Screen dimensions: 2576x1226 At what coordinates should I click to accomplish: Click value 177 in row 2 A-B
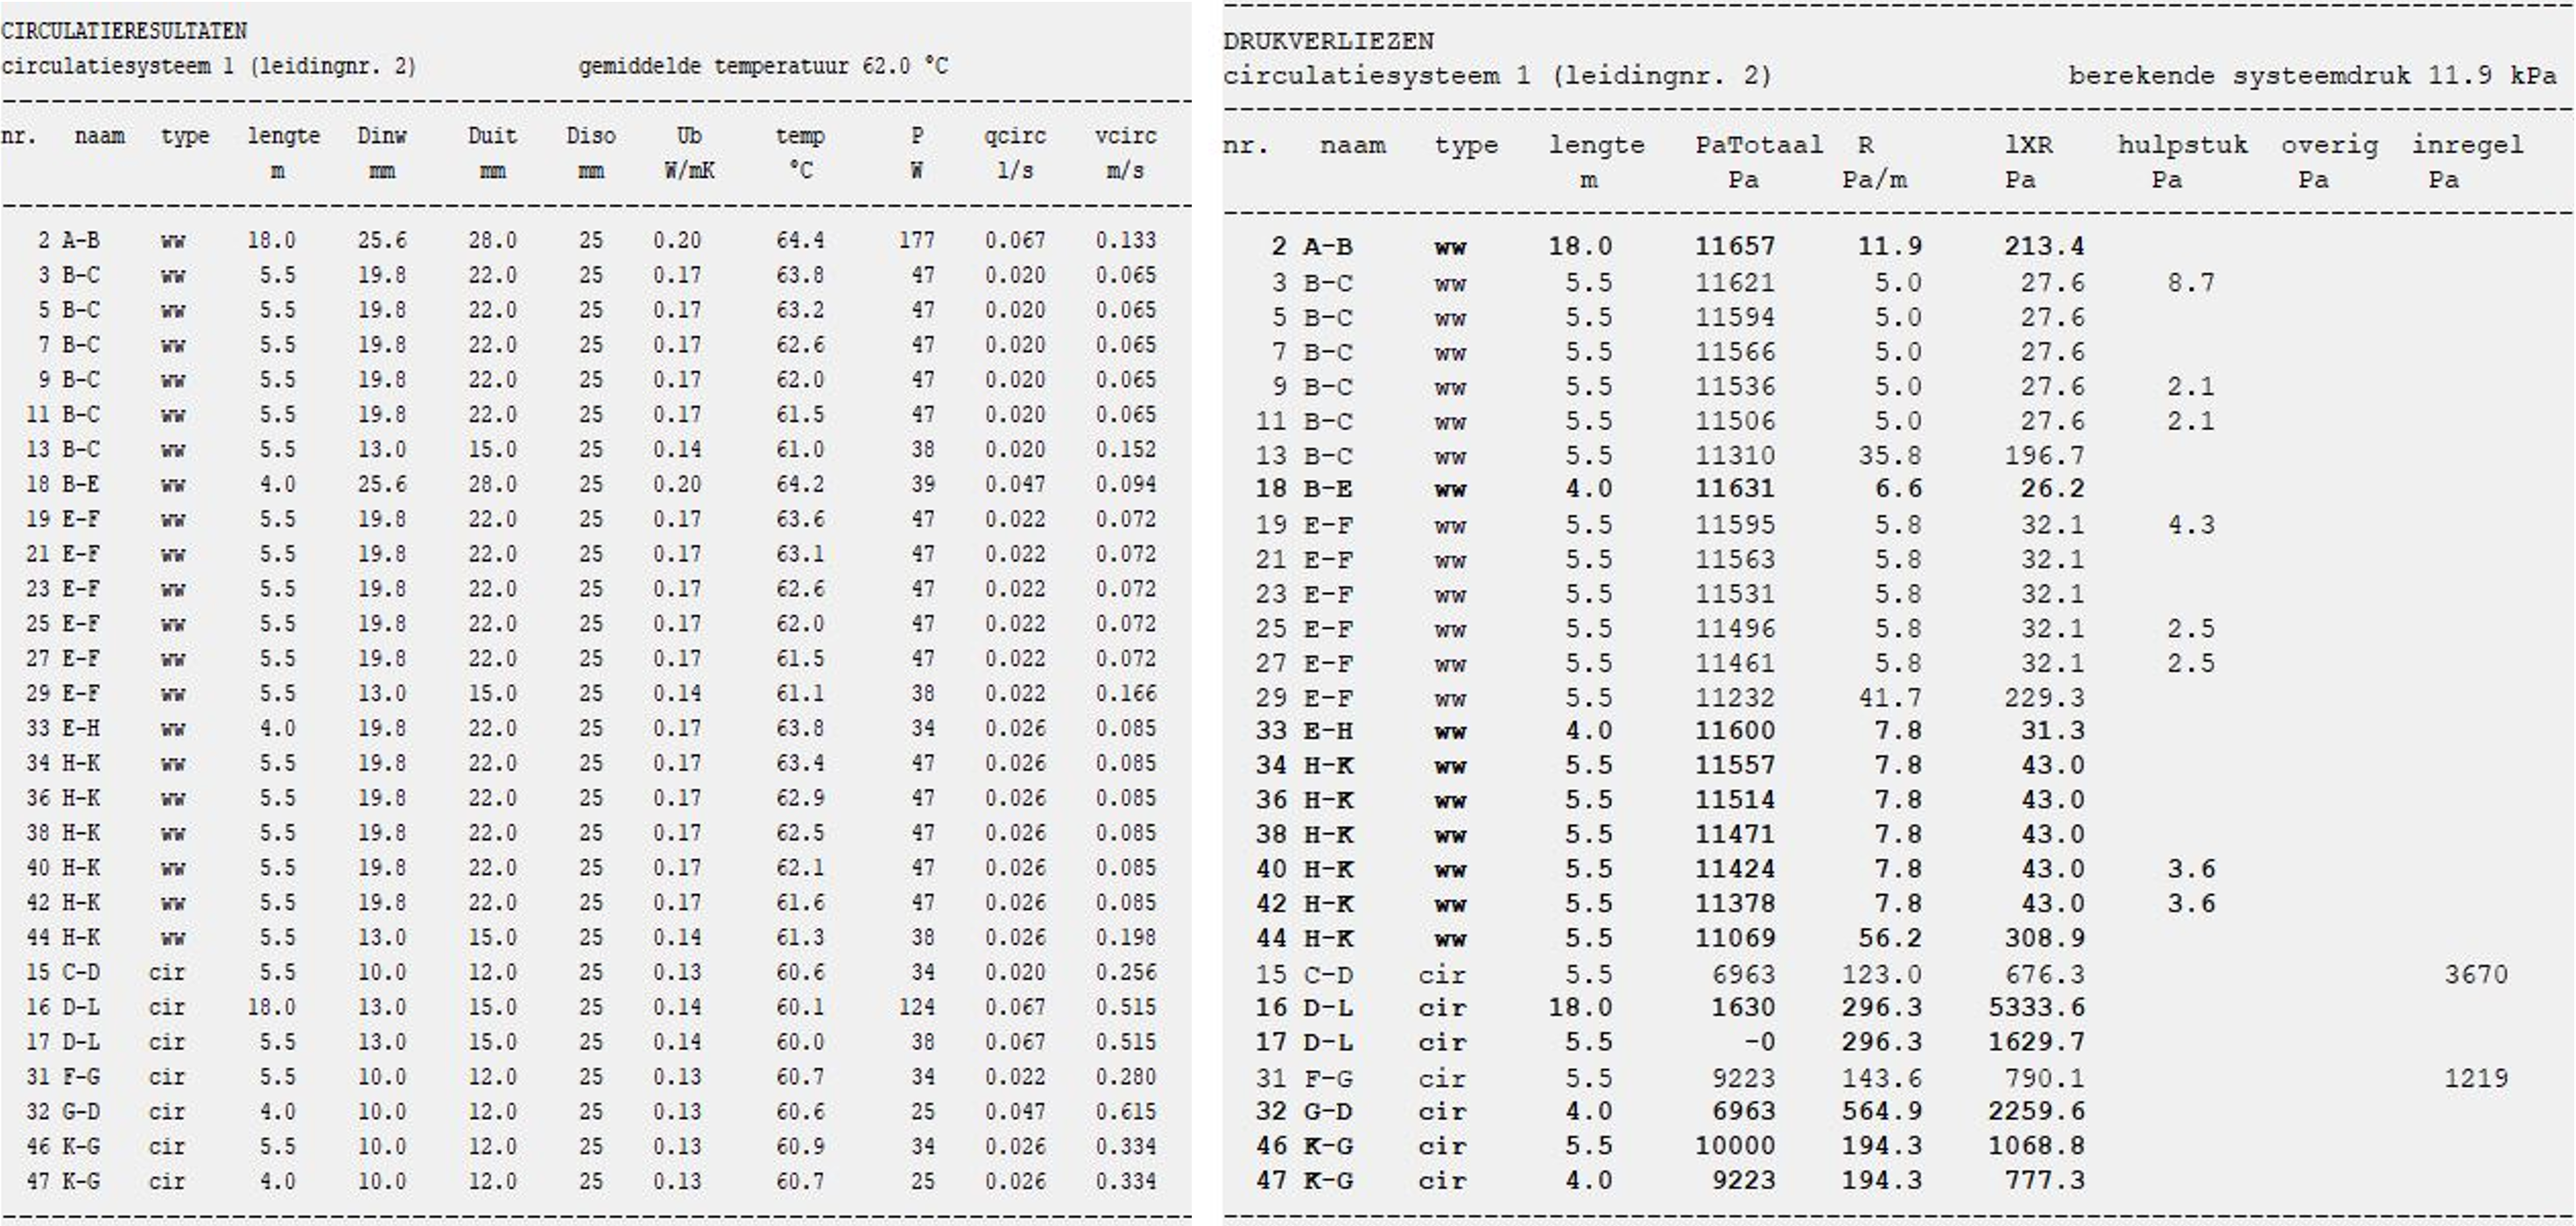916,240
